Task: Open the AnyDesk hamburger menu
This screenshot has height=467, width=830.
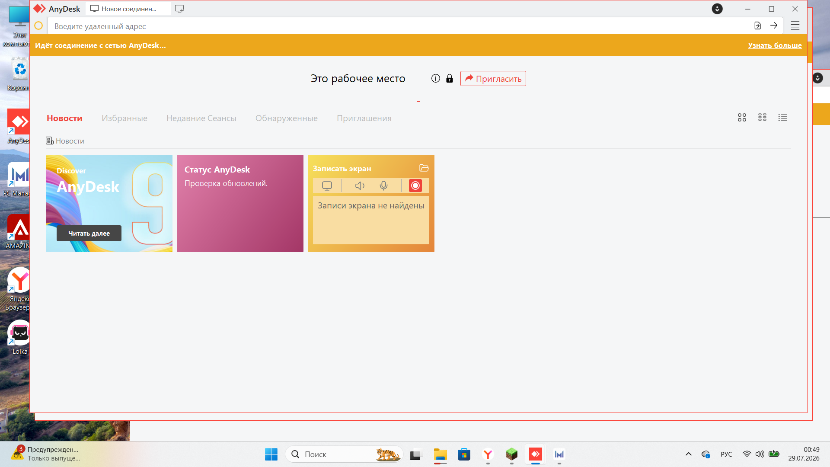Action: [795, 26]
